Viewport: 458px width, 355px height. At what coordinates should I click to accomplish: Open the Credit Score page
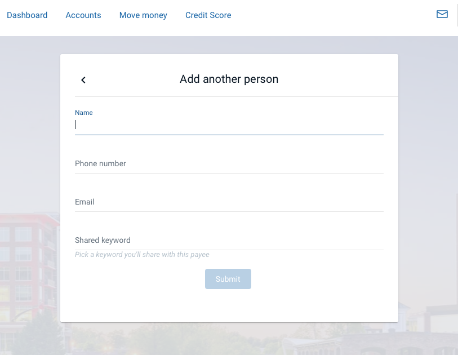coord(208,15)
